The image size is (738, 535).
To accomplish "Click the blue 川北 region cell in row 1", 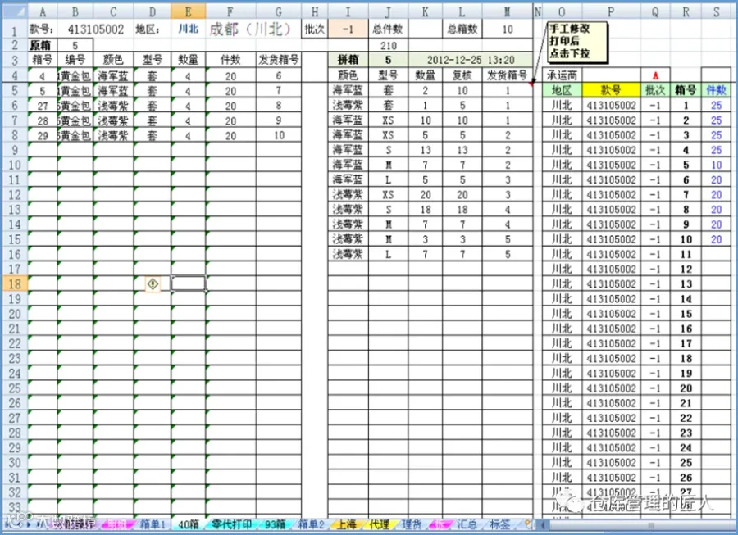I will click(x=189, y=29).
